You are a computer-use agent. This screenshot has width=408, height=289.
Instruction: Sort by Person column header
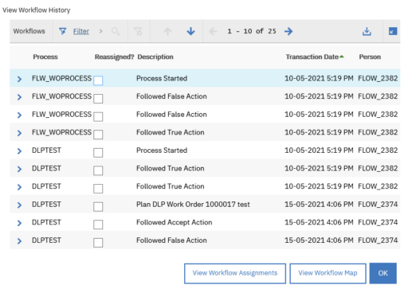tap(370, 57)
